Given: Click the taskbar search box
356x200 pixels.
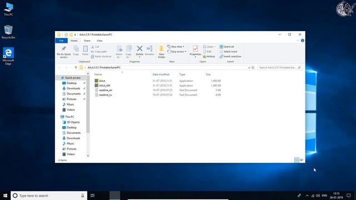Looking at the screenshot, I should coord(49,196).
